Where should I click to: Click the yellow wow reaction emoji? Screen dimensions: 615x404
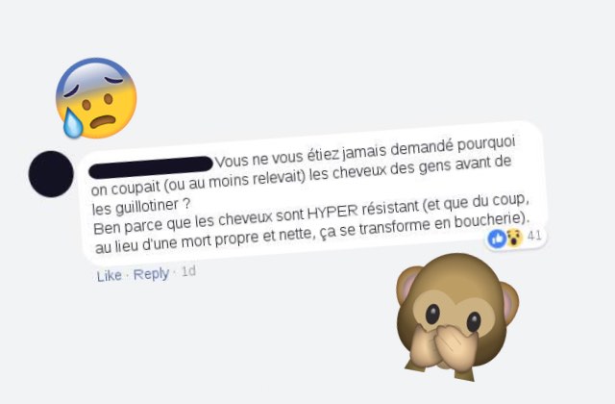pyautogui.click(x=515, y=238)
